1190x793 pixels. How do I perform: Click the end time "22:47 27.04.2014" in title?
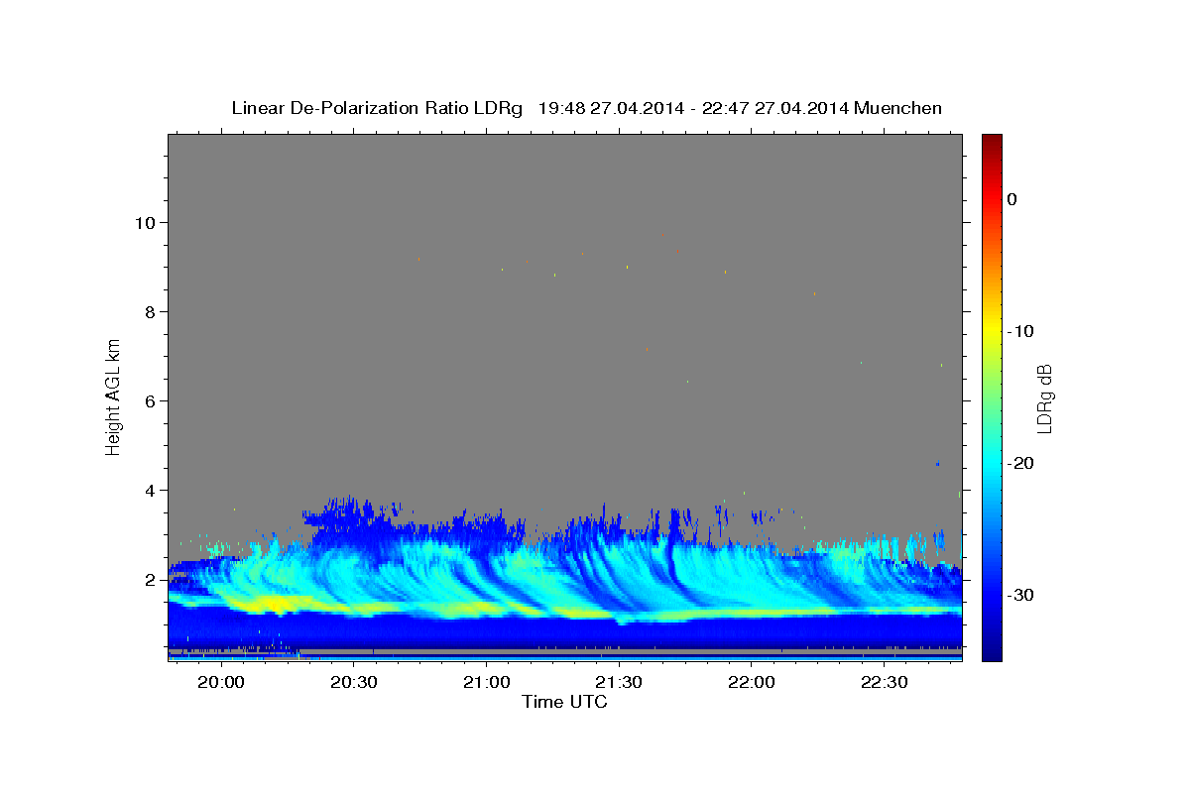774,108
